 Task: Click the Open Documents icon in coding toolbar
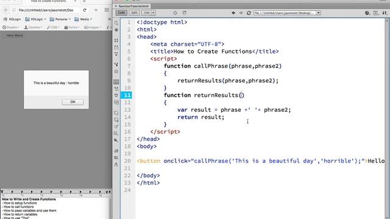pyautogui.click(x=116, y=23)
